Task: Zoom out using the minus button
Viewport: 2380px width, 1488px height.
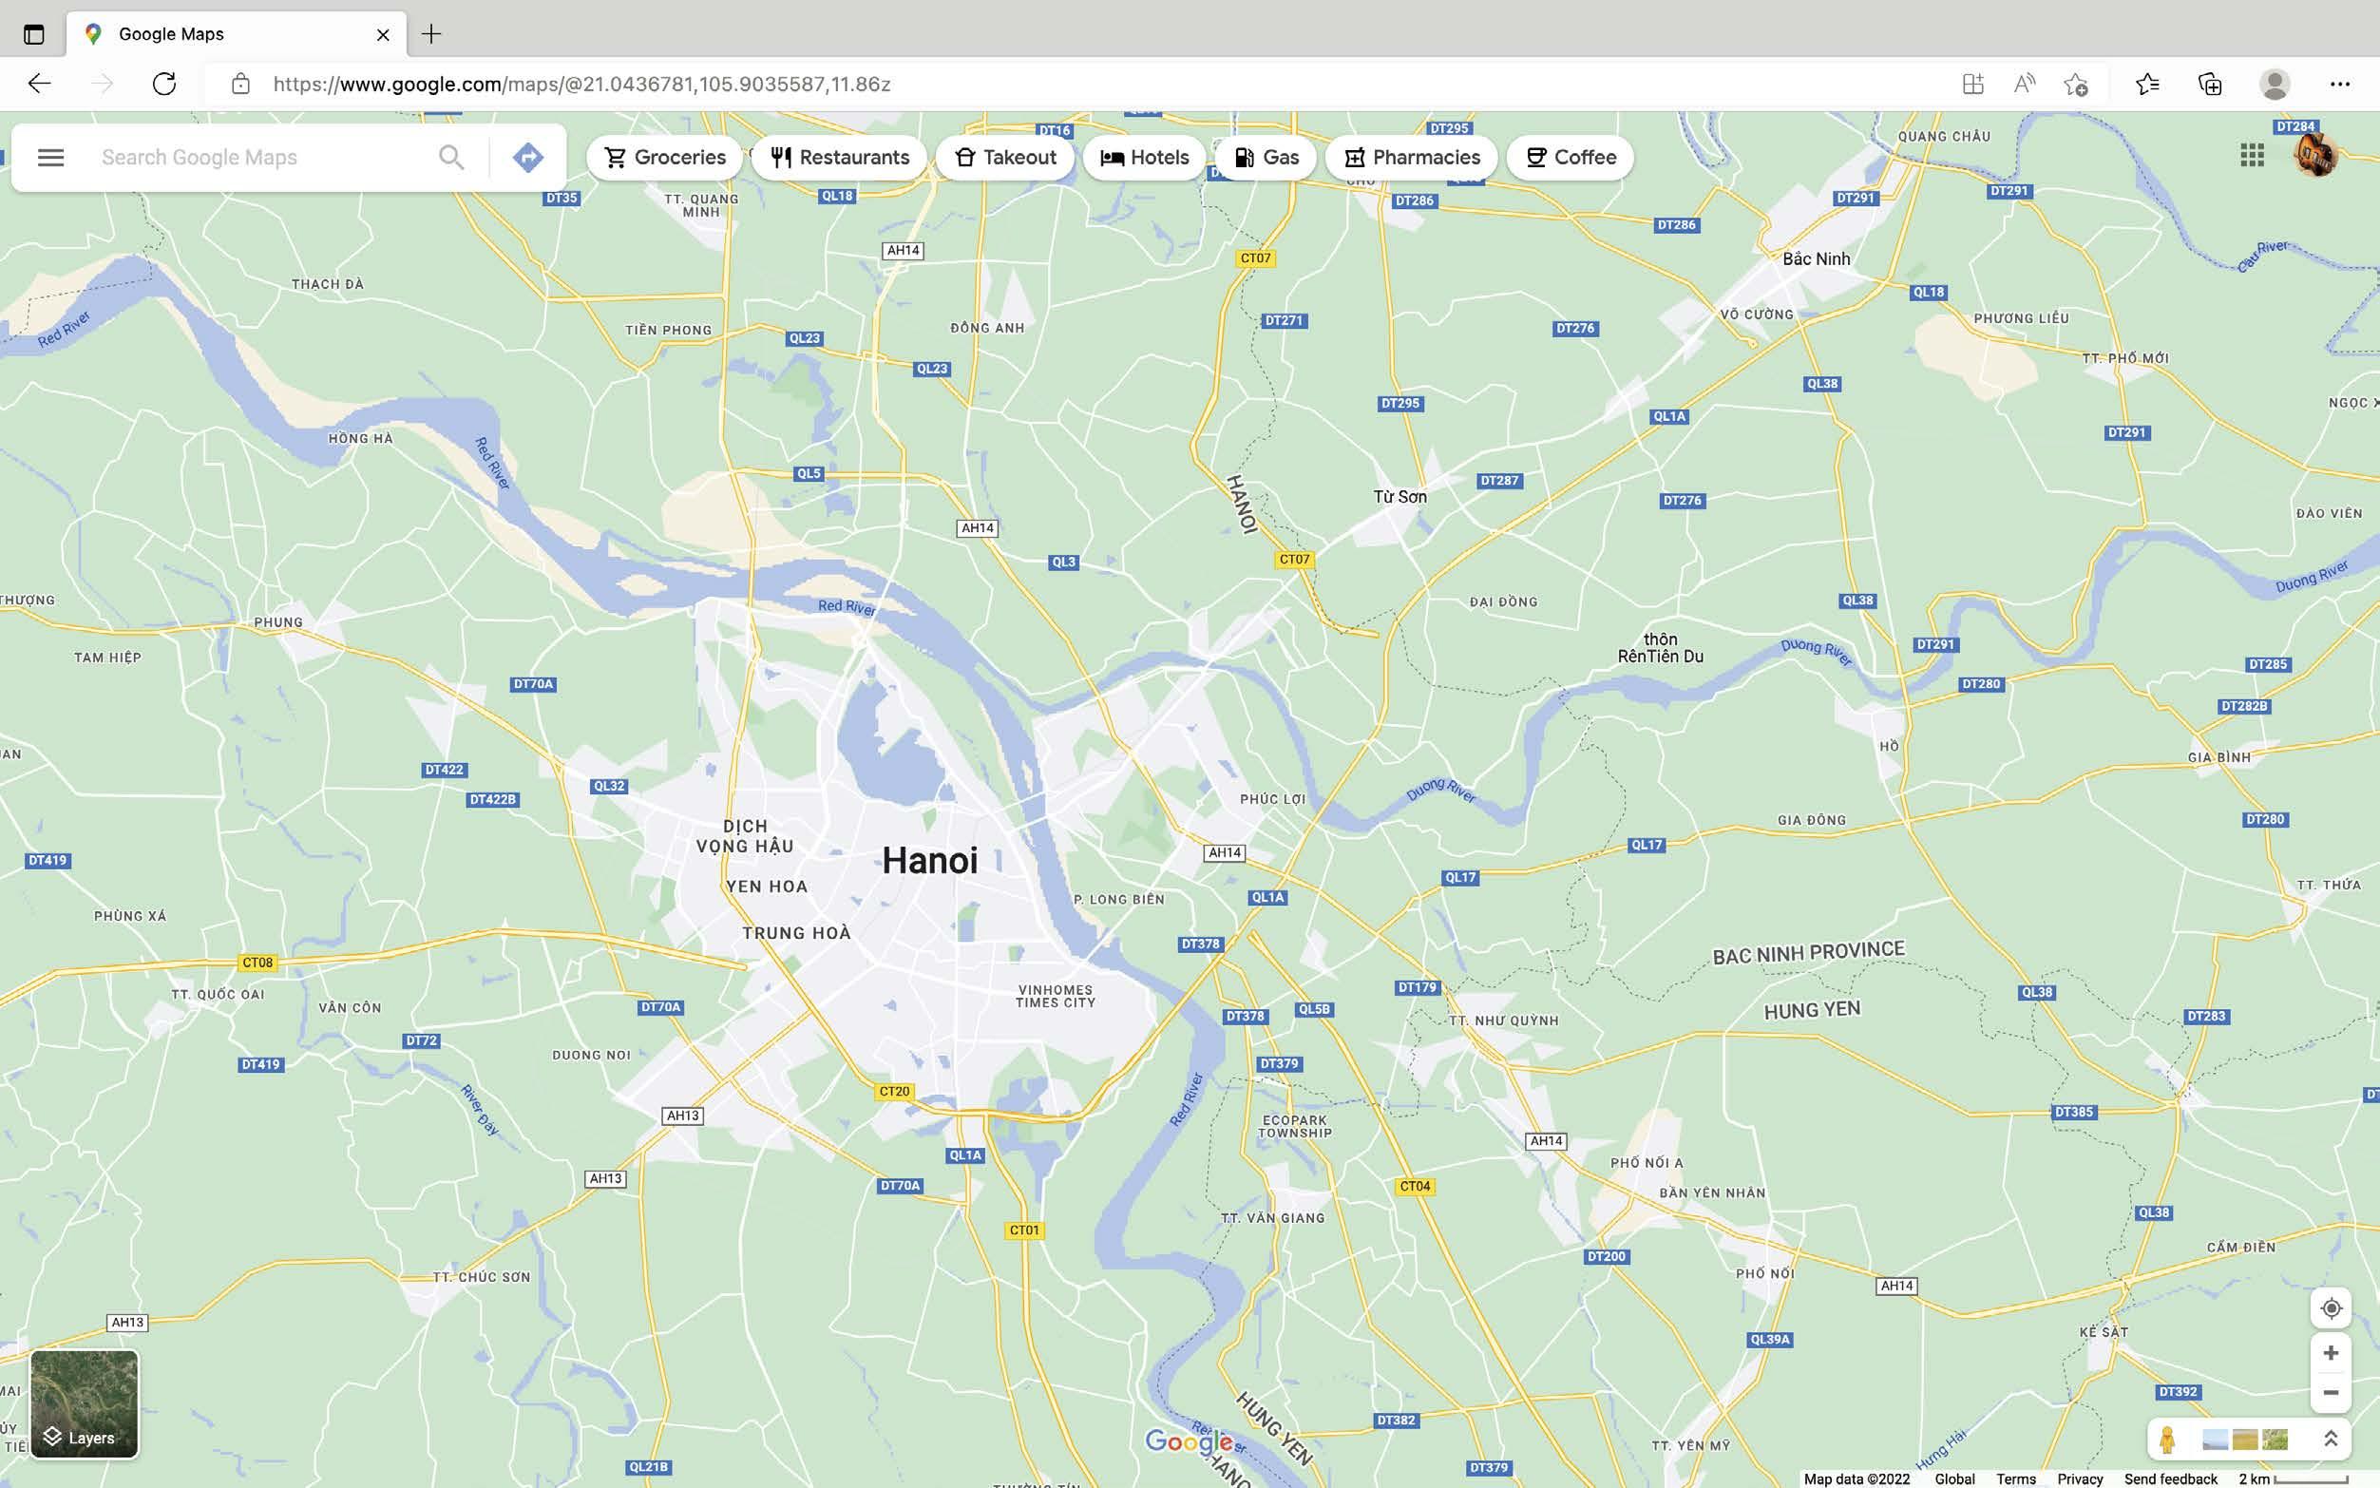Action: pyautogui.click(x=2331, y=1393)
